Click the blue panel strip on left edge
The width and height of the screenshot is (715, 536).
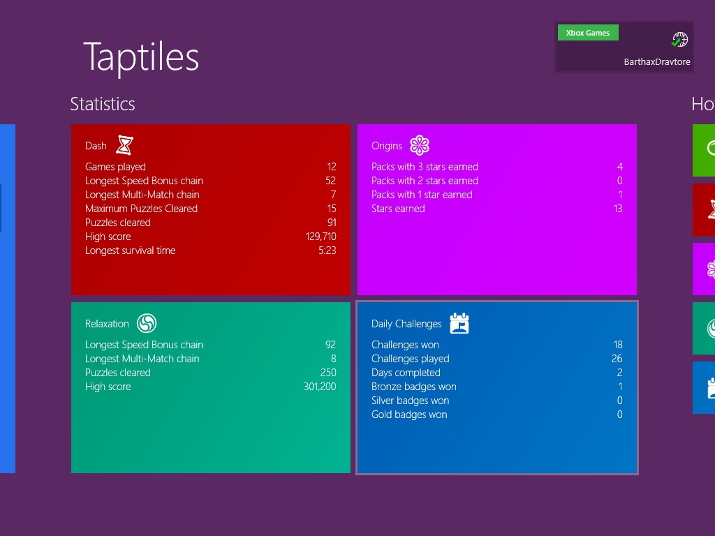click(7, 299)
